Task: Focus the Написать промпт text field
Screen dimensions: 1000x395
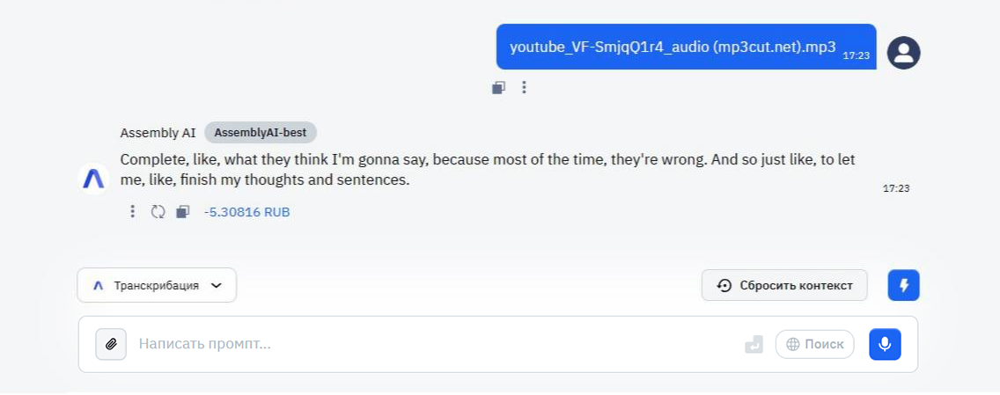Action: click(431, 344)
